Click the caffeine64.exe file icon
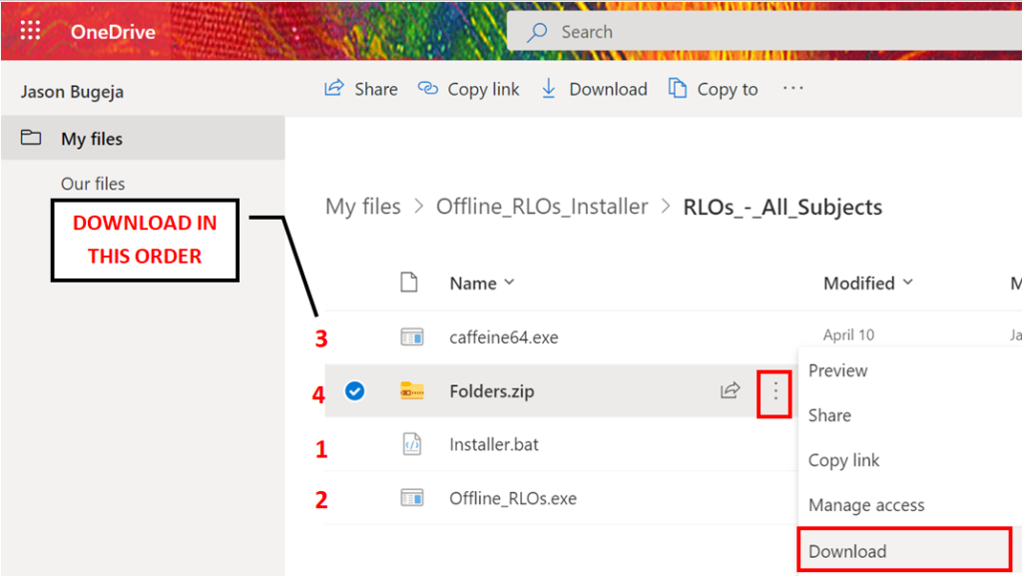The height and width of the screenshot is (576, 1022). tap(411, 337)
